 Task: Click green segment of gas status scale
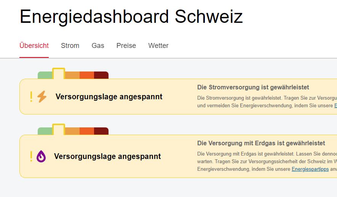[x=45, y=131]
